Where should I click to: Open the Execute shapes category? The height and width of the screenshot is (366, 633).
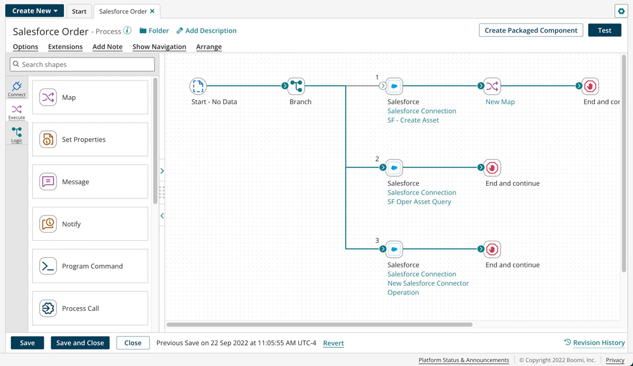point(16,112)
